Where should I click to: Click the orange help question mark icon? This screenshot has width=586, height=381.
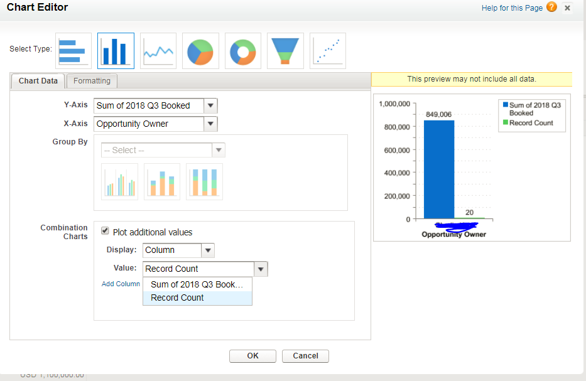tap(551, 8)
